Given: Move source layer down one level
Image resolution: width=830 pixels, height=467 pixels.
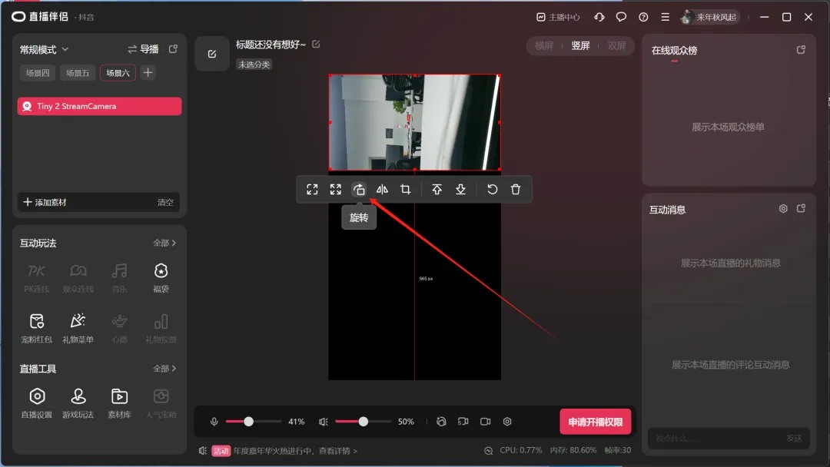Looking at the screenshot, I should click(460, 190).
